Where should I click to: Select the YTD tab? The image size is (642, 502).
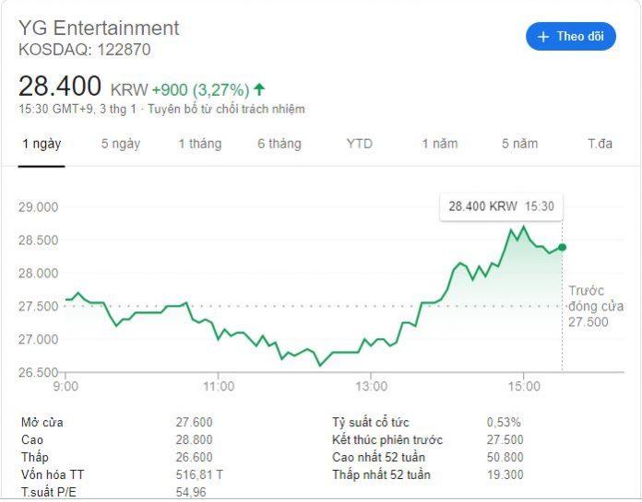click(x=359, y=144)
